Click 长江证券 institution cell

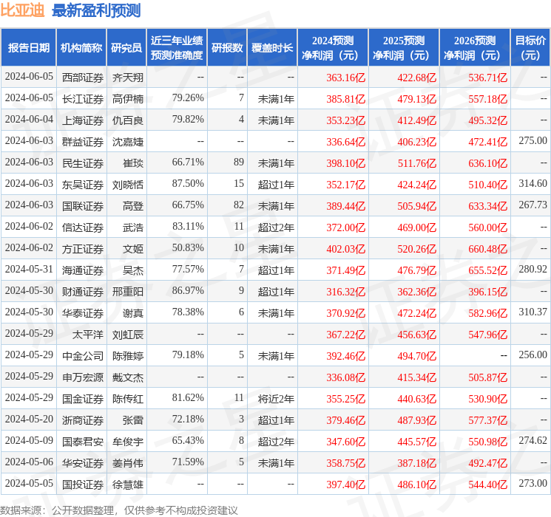83,99
